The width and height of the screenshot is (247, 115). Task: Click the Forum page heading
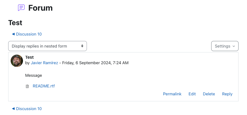coord(40,8)
